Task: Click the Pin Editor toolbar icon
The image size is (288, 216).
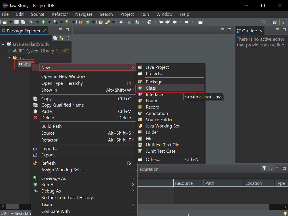Action: pos(201,22)
